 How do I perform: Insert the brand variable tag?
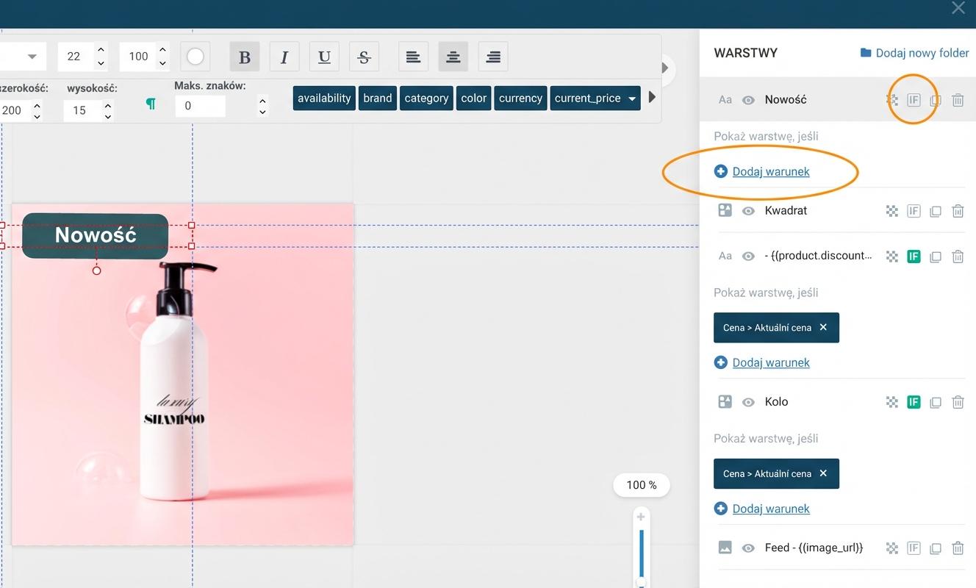pyautogui.click(x=378, y=98)
